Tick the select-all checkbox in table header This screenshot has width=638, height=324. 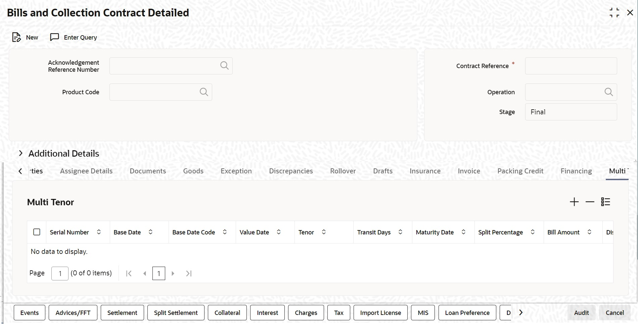(37, 232)
